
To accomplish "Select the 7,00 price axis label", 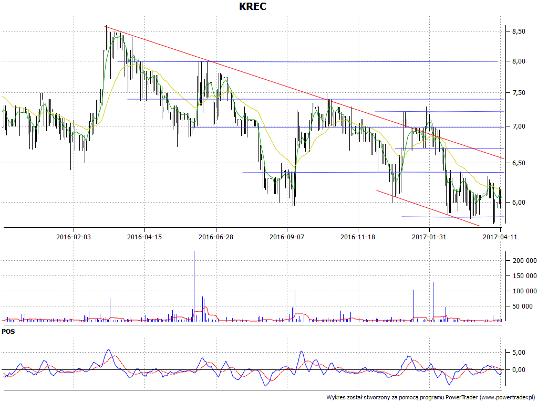I will (518, 126).
